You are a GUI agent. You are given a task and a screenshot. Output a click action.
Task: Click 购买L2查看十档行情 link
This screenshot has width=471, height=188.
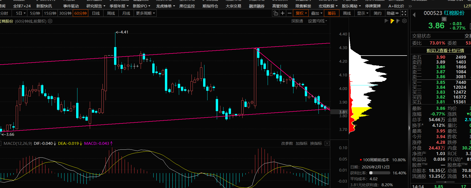(x=445, y=50)
